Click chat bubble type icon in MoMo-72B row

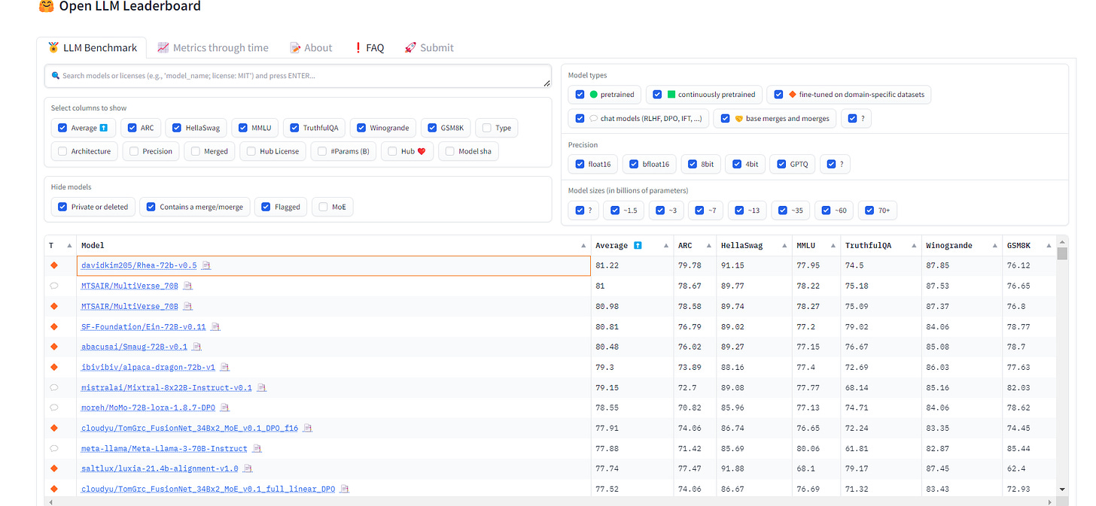coord(53,408)
